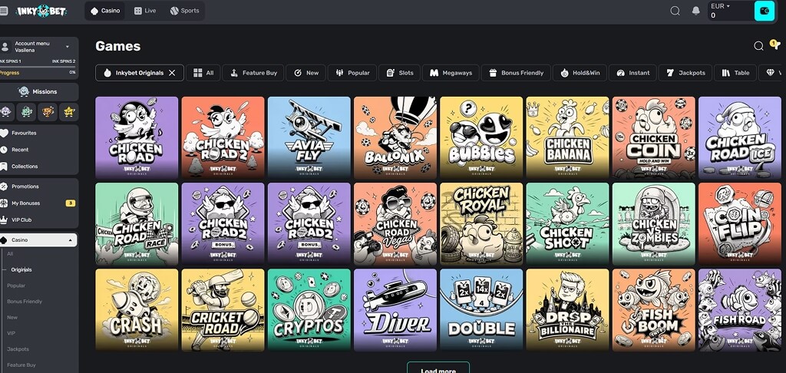This screenshot has width=786, height=373.
Task: Click the ink spins progress bar
Action: 38,67
